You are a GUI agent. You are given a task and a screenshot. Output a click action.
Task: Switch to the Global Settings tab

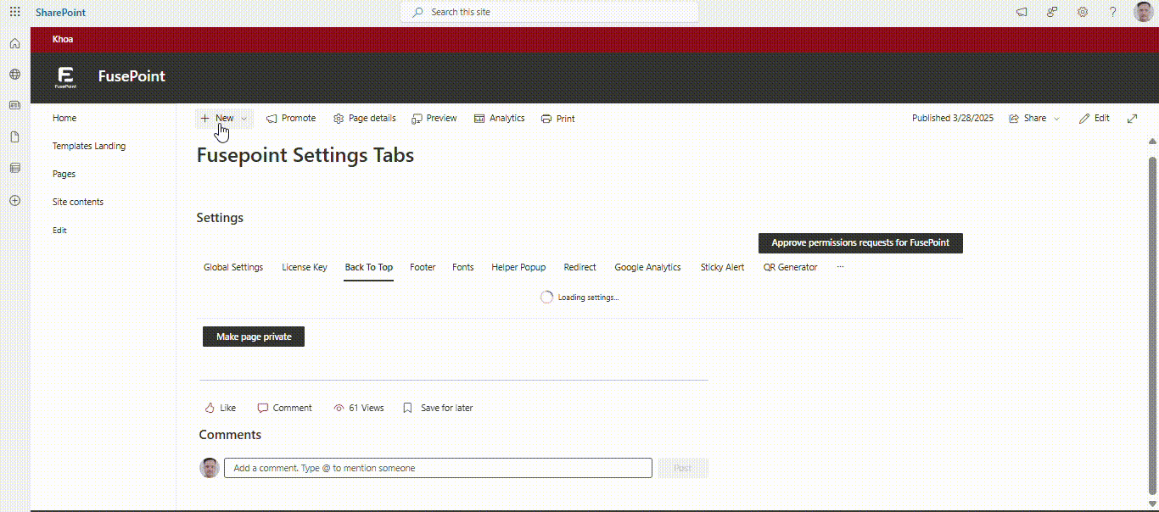pos(233,267)
